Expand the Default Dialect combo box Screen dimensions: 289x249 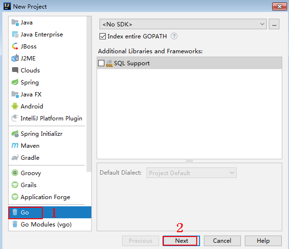(191, 173)
